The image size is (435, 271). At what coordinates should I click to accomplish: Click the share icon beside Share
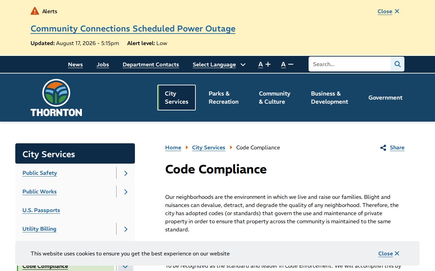pos(383,148)
